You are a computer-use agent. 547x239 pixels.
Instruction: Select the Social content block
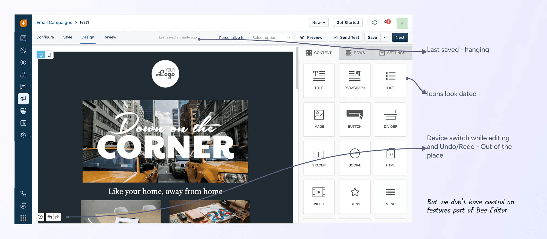(x=355, y=158)
